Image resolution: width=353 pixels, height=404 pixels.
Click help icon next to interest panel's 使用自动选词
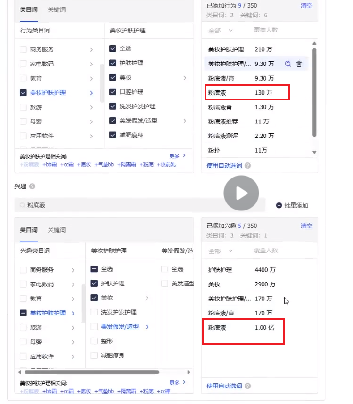pyautogui.click(x=248, y=386)
